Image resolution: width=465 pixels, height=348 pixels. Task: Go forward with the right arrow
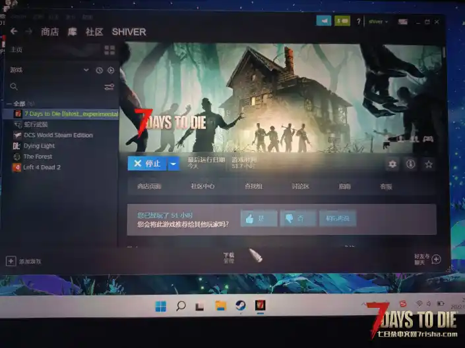(29, 32)
